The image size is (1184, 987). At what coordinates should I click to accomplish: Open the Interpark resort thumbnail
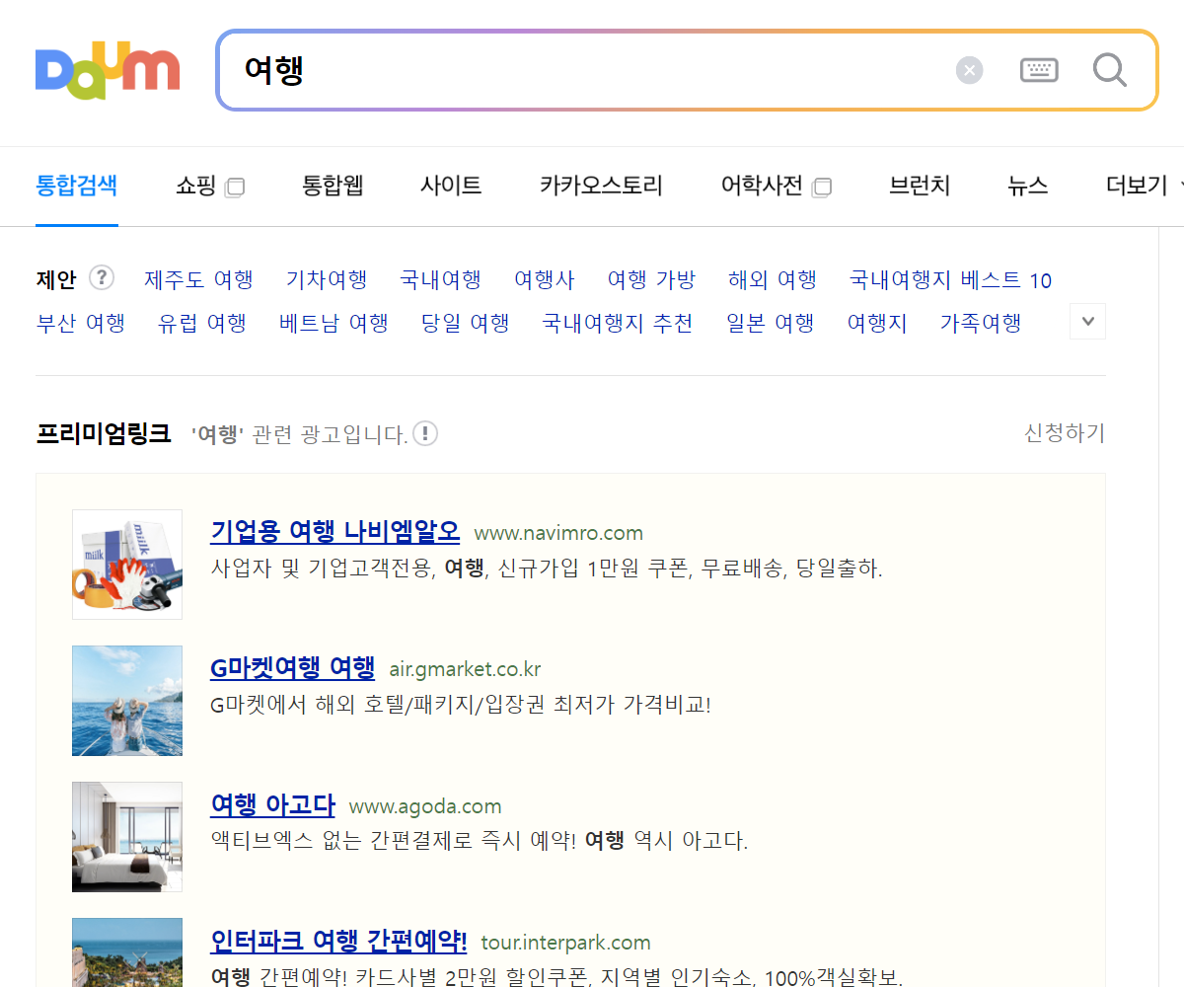127,952
